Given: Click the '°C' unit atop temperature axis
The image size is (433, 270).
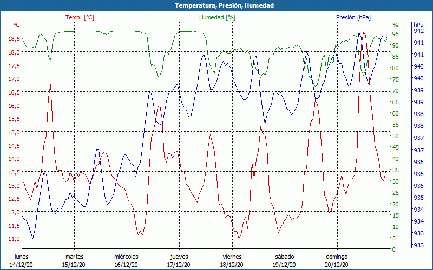Looking at the screenshot, I should tap(17, 25).
